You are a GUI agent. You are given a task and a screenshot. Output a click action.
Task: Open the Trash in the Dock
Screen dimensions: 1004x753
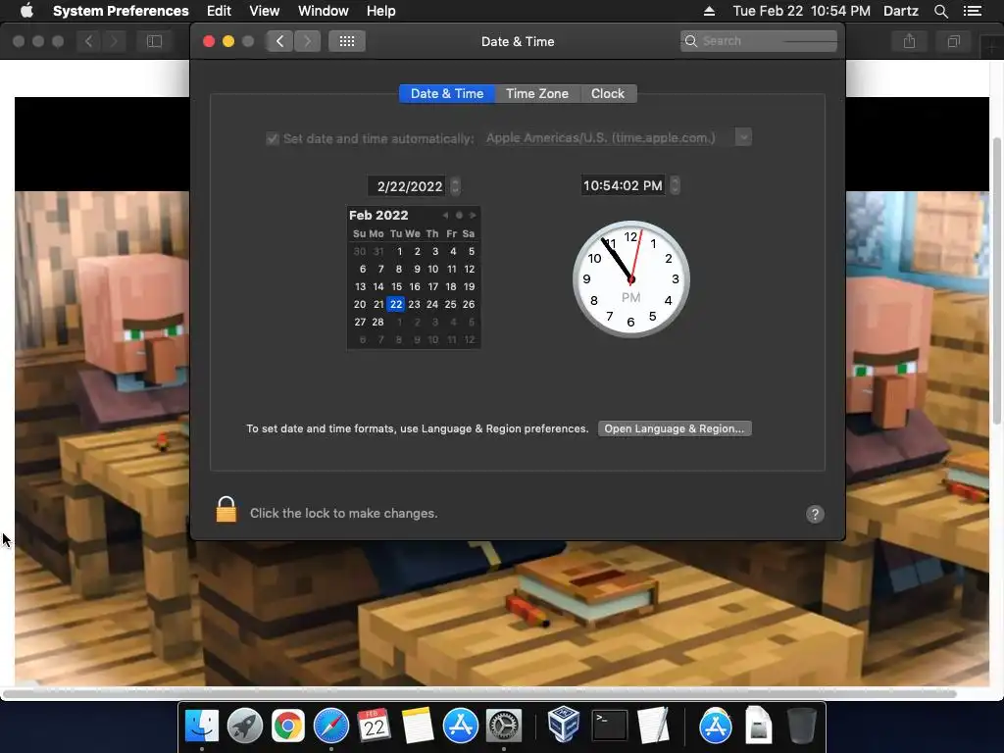pyautogui.click(x=801, y=727)
